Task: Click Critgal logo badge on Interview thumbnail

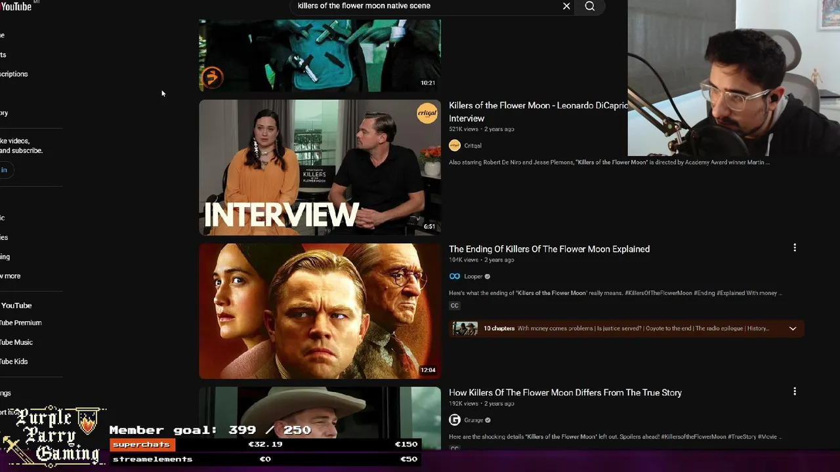Action: coord(427,113)
